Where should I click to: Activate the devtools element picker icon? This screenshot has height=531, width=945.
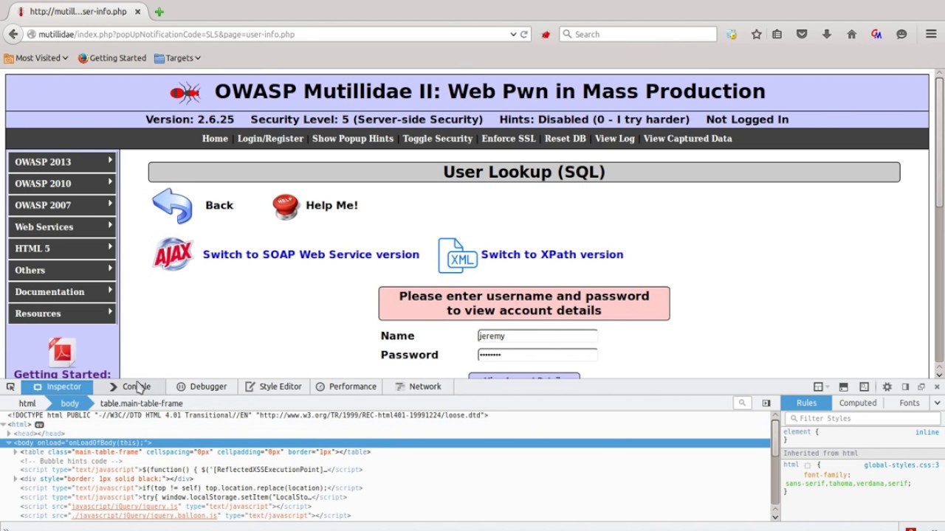click(10, 386)
